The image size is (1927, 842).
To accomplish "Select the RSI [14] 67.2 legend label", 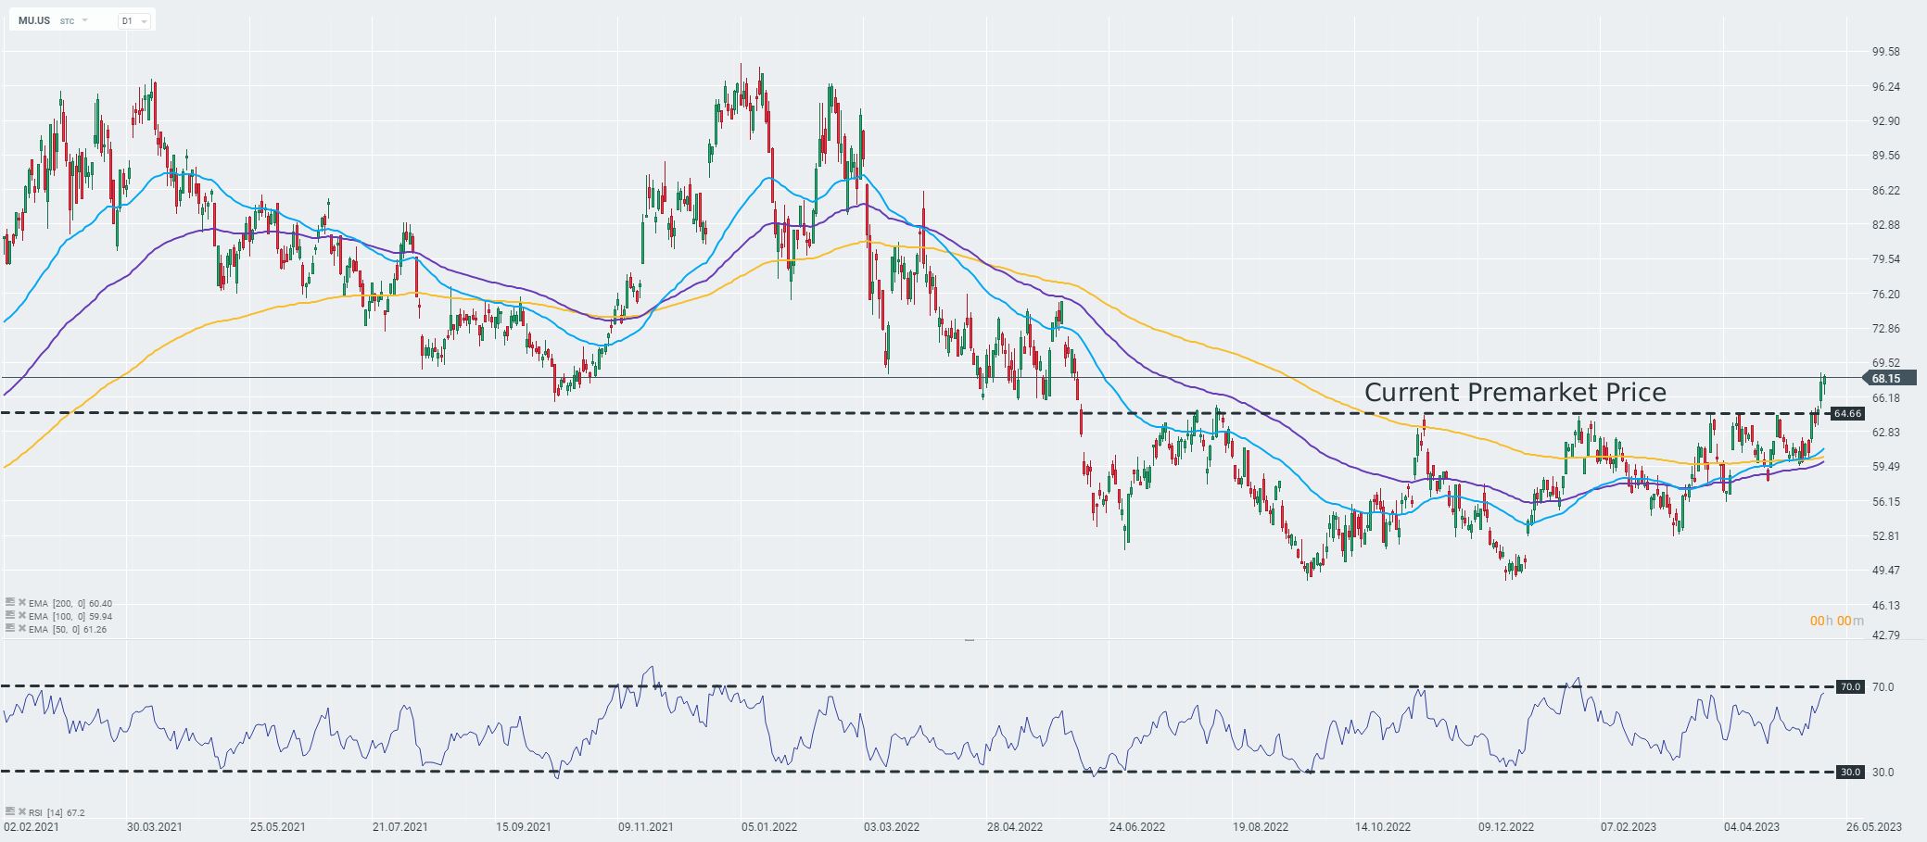I will click(x=57, y=812).
